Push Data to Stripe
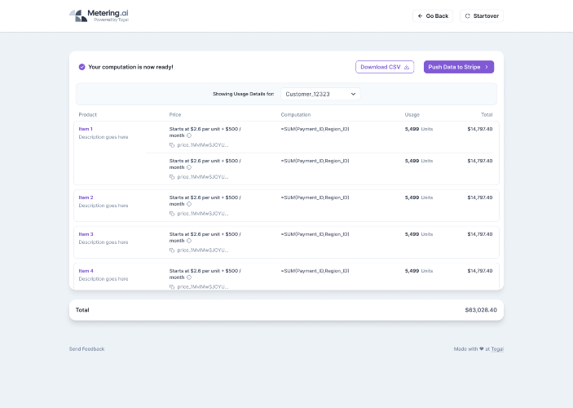 tap(458, 67)
